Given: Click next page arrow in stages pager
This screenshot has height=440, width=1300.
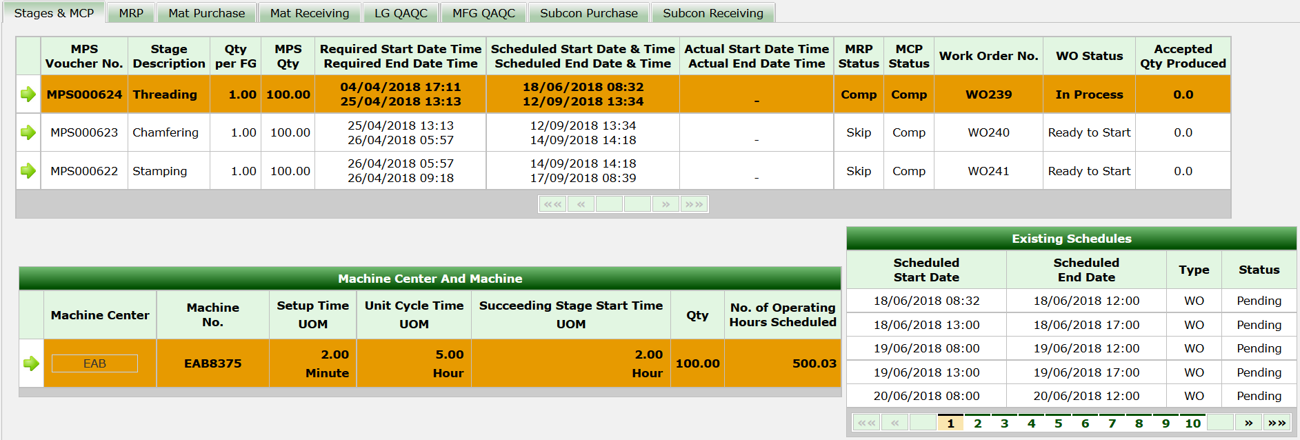Looking at the screenshot, I should [x=666, y=204].
